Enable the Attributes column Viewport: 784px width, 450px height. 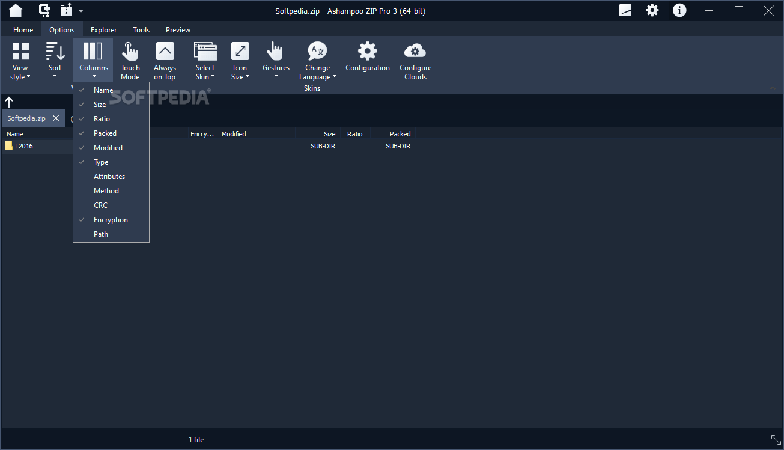click(111, 177)
